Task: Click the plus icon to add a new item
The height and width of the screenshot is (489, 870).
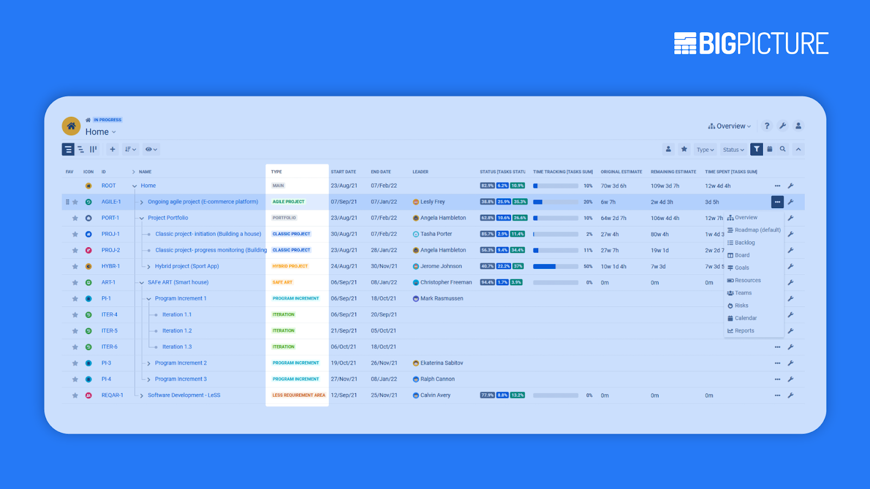Action: [x=112, y=149]
